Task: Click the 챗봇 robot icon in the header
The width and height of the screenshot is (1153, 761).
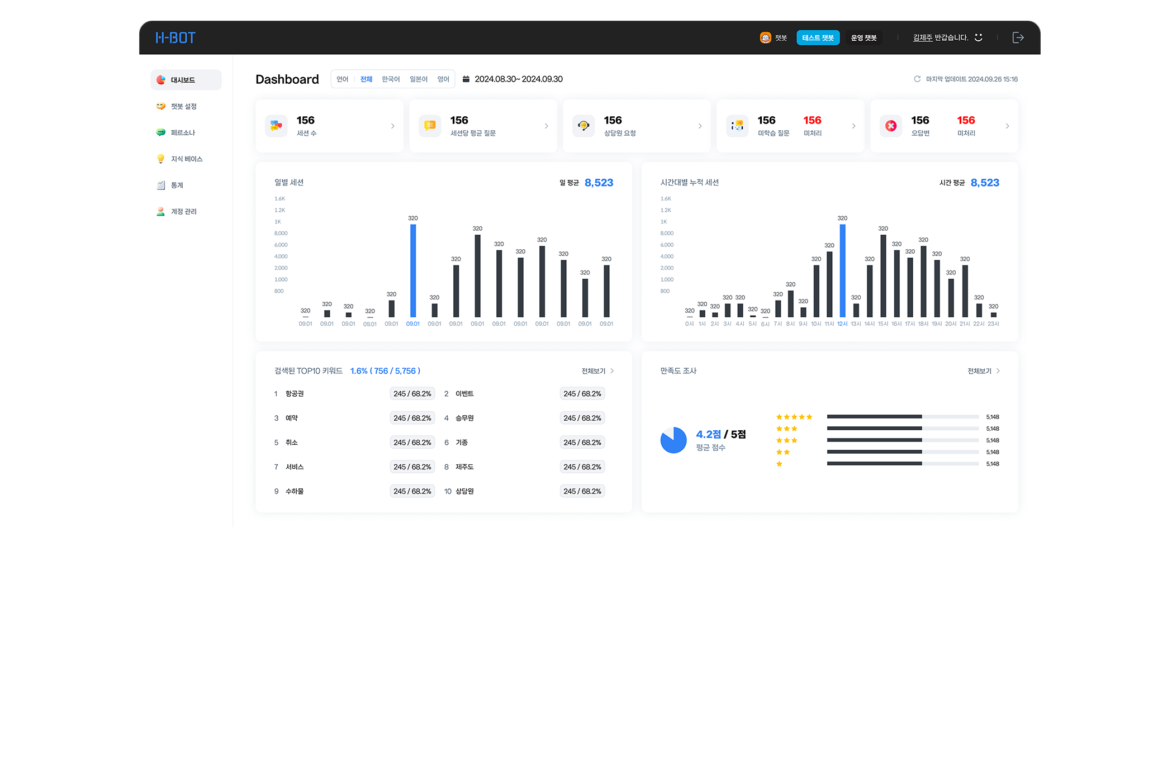Action: click(x=765, y=37)
